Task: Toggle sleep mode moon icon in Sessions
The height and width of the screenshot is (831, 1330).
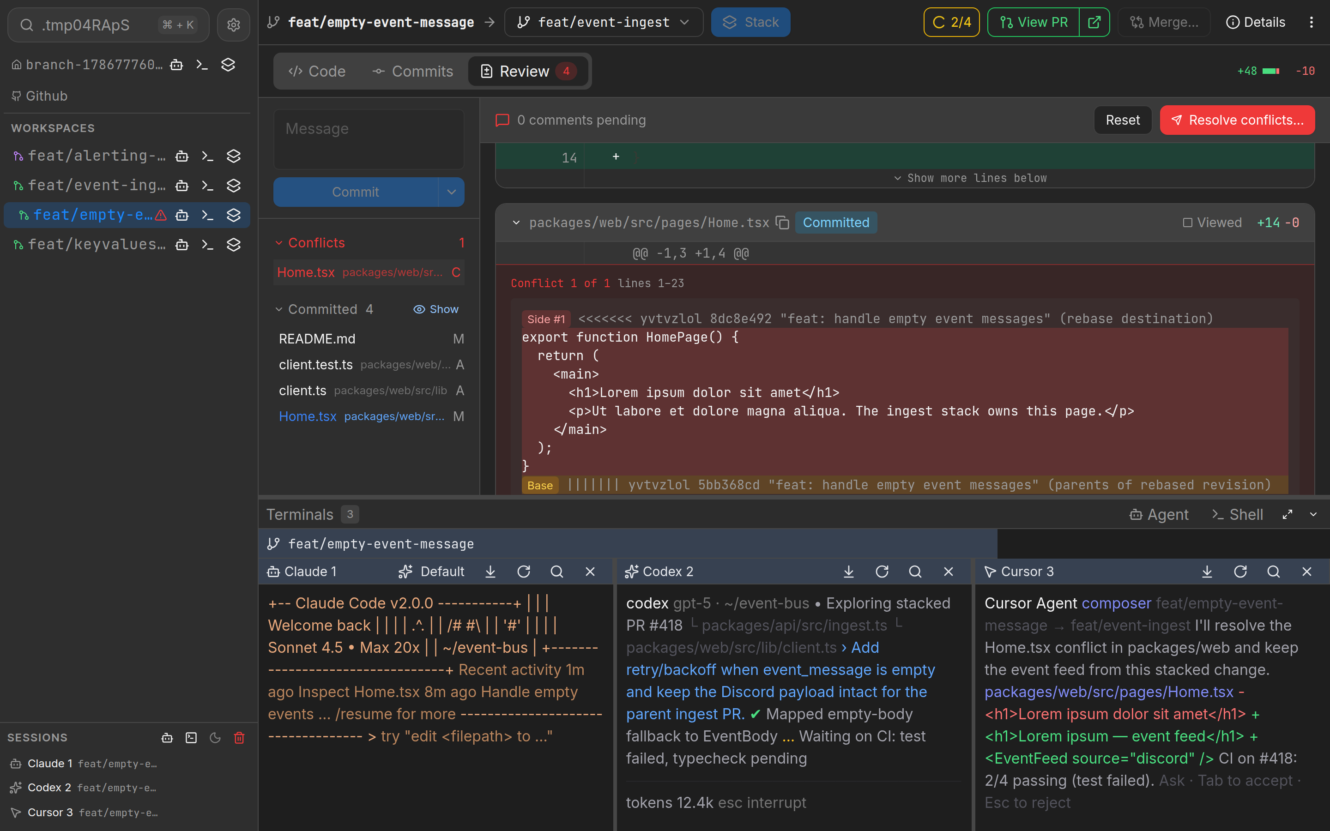Action: 215,738
